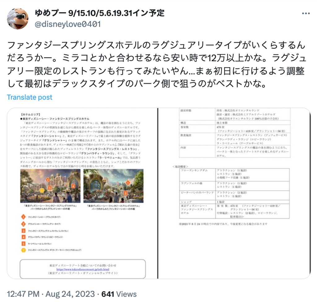Click orange square marker 3 in the legend
Image resolution: width=317 pixels, height=302 pixels.
24,231
